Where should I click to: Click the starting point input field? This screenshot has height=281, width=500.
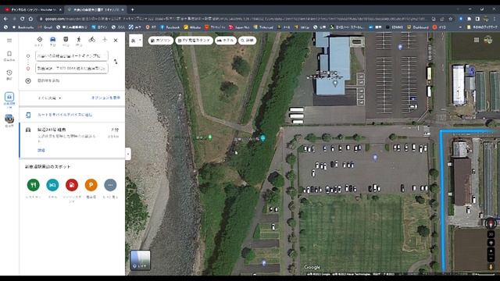click(x=72, y=55)
